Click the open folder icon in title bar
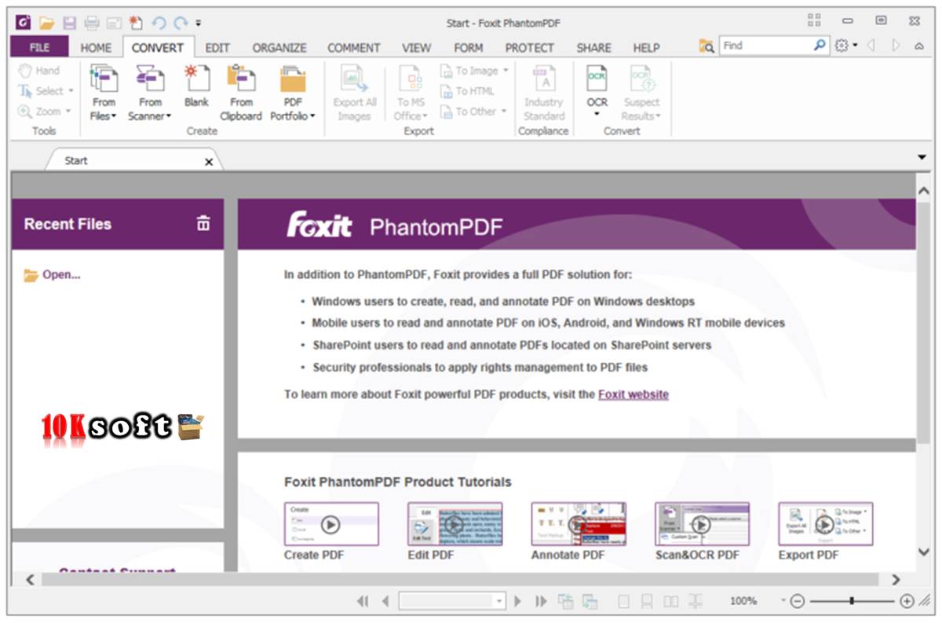The image size is (942, 623). [x=46, y=23]
